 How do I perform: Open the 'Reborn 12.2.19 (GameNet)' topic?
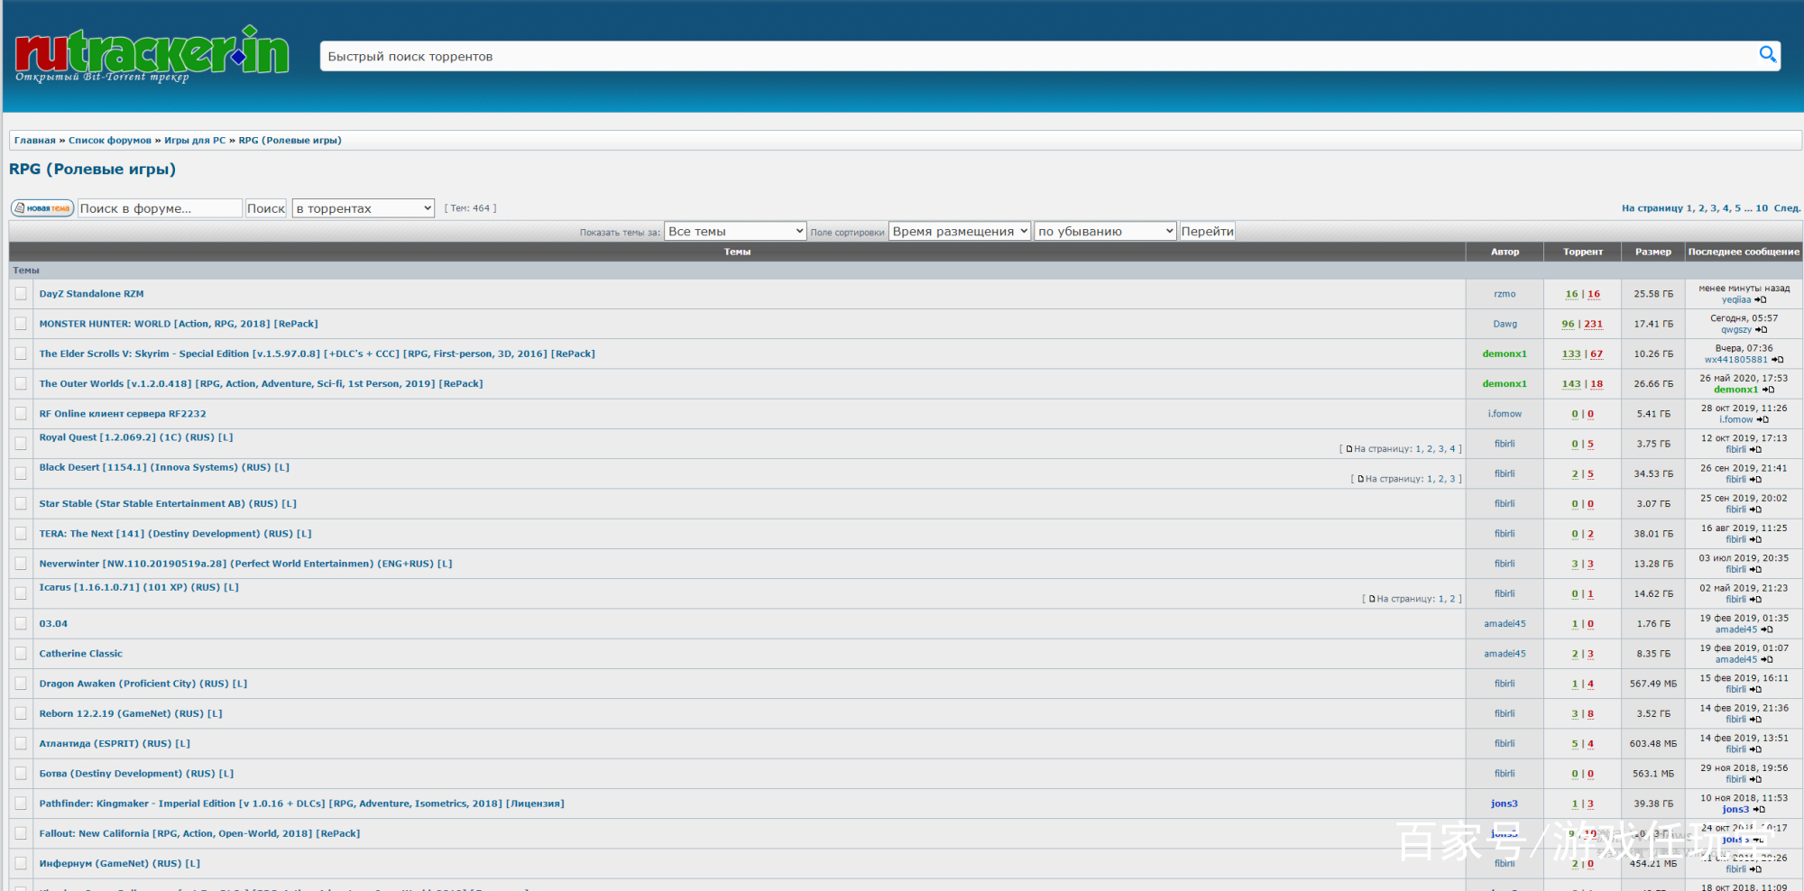point(131,714)
